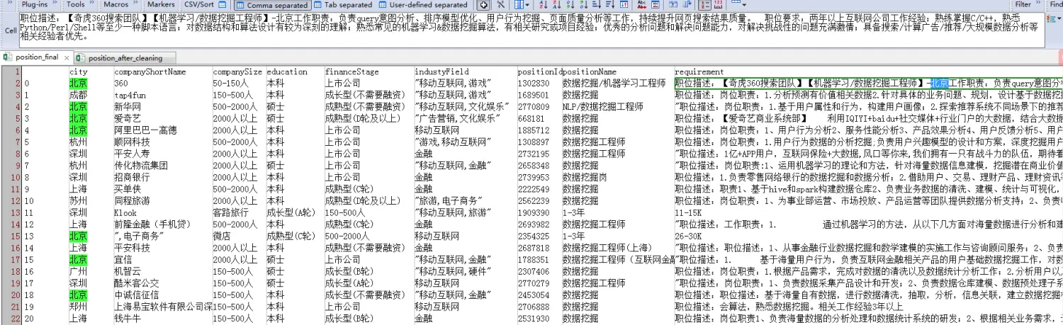Select the 苏州 city cell

78,201
